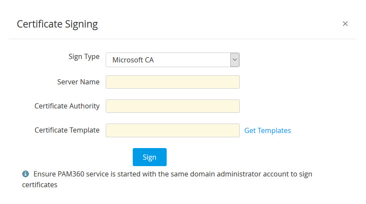Click the divider line below the title

[183, 39]
